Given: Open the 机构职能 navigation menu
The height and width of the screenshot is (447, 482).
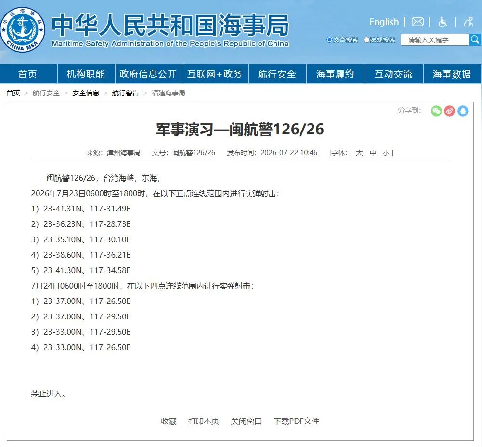Looking at the screenshot, I should coord(86,74).
